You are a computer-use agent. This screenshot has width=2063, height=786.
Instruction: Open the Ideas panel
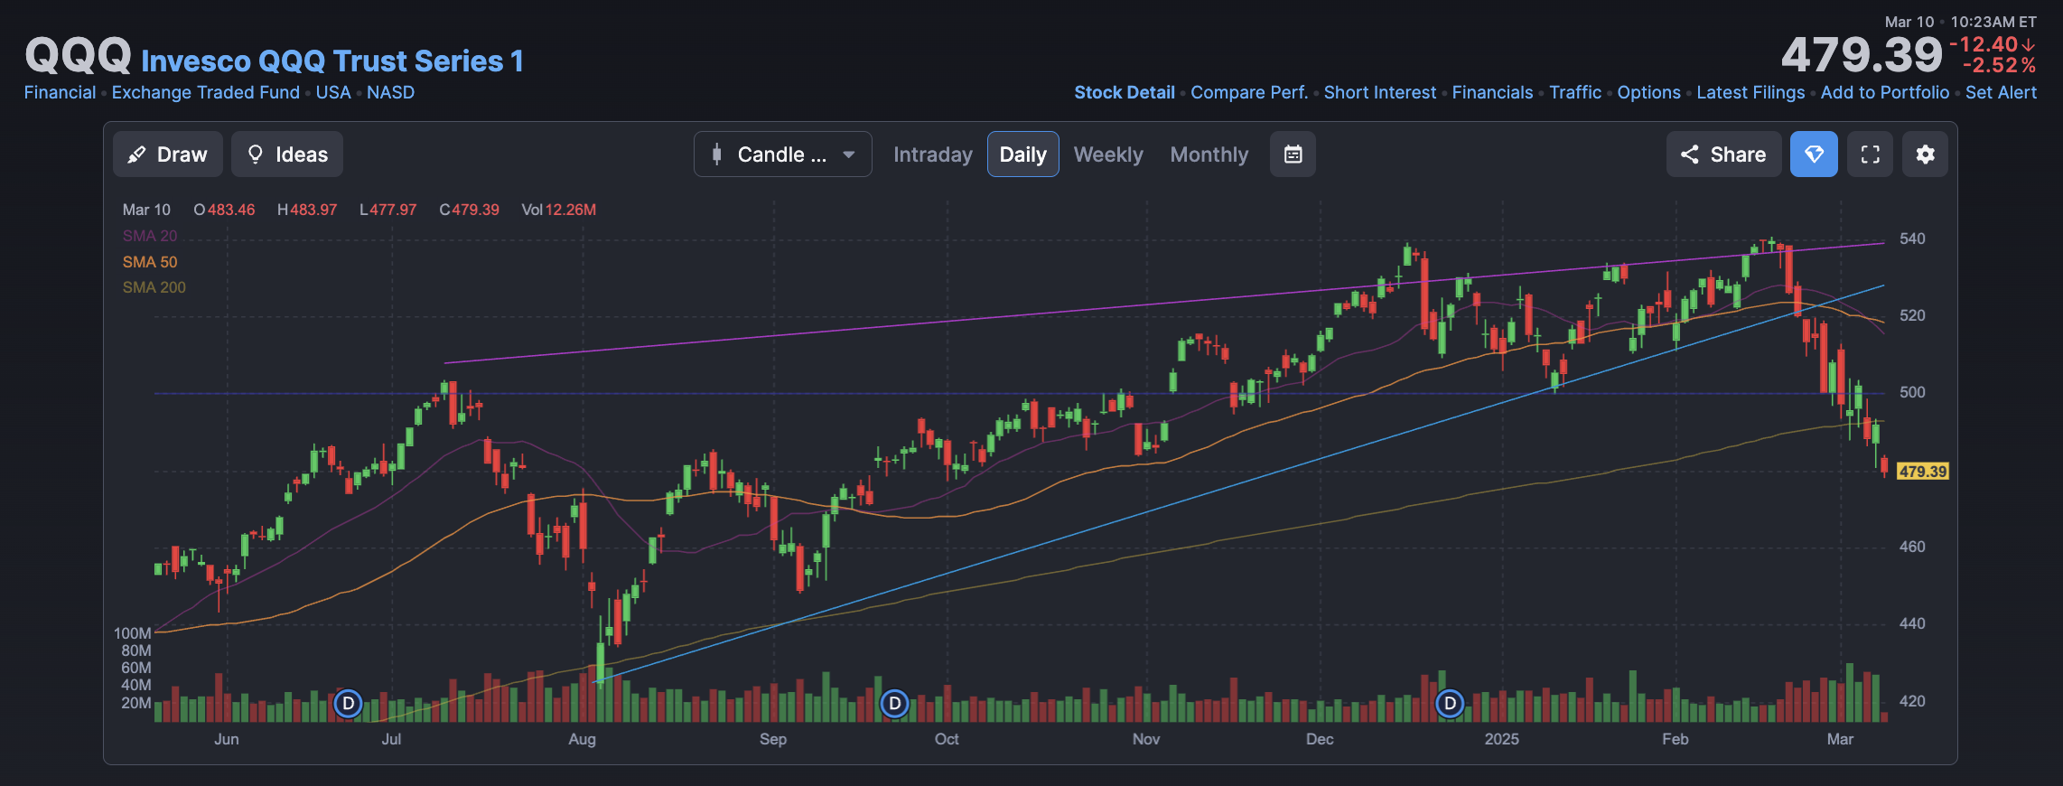click(287, 154)
